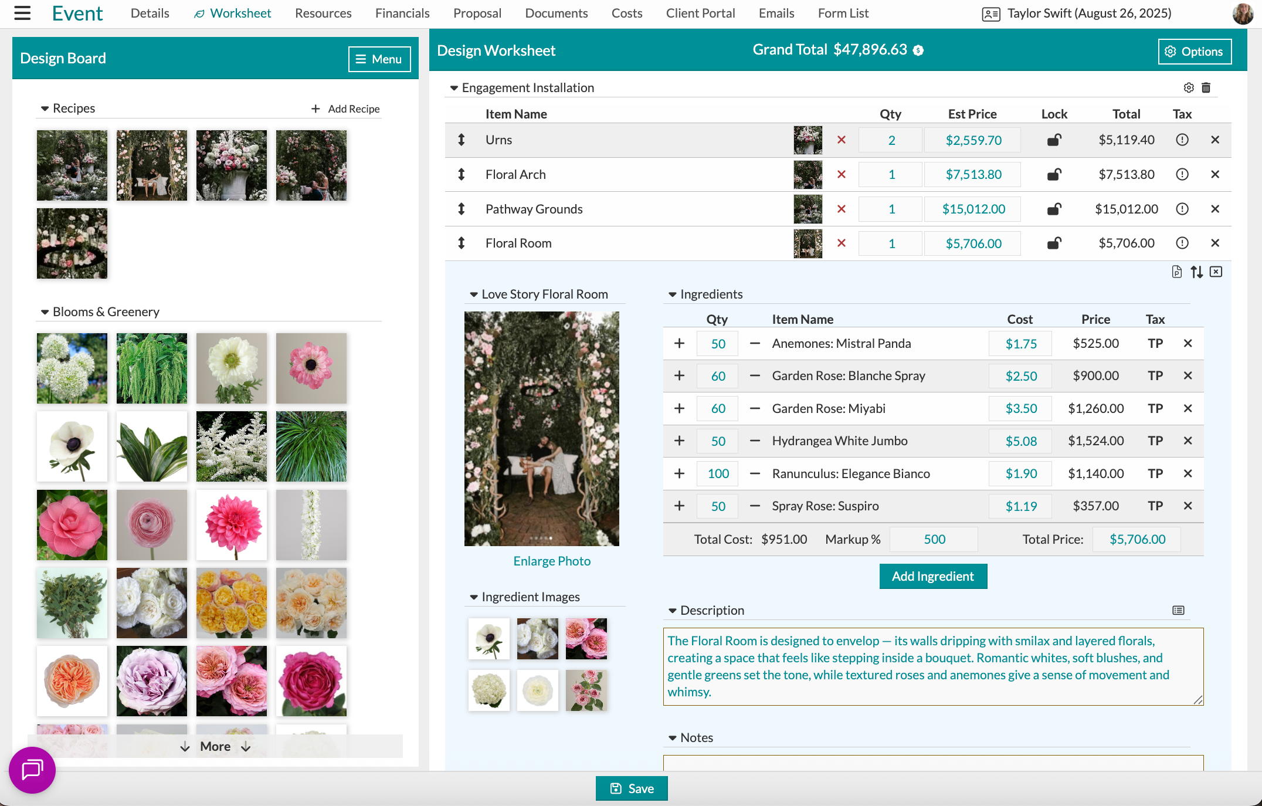Viewport: 1262px width, 806px height.
Task: Toggle the lock for Floral Arch price
Action: (x=1054, y=174)
